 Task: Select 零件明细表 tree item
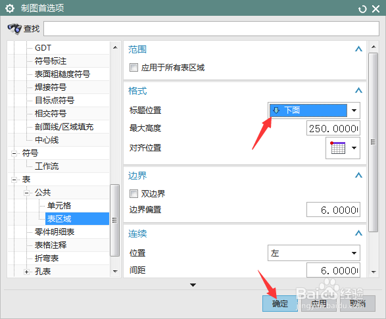point(55,232)
